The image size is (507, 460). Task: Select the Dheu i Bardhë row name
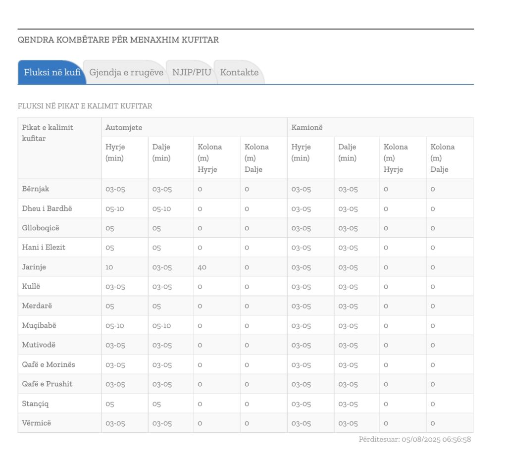[47, 208]
